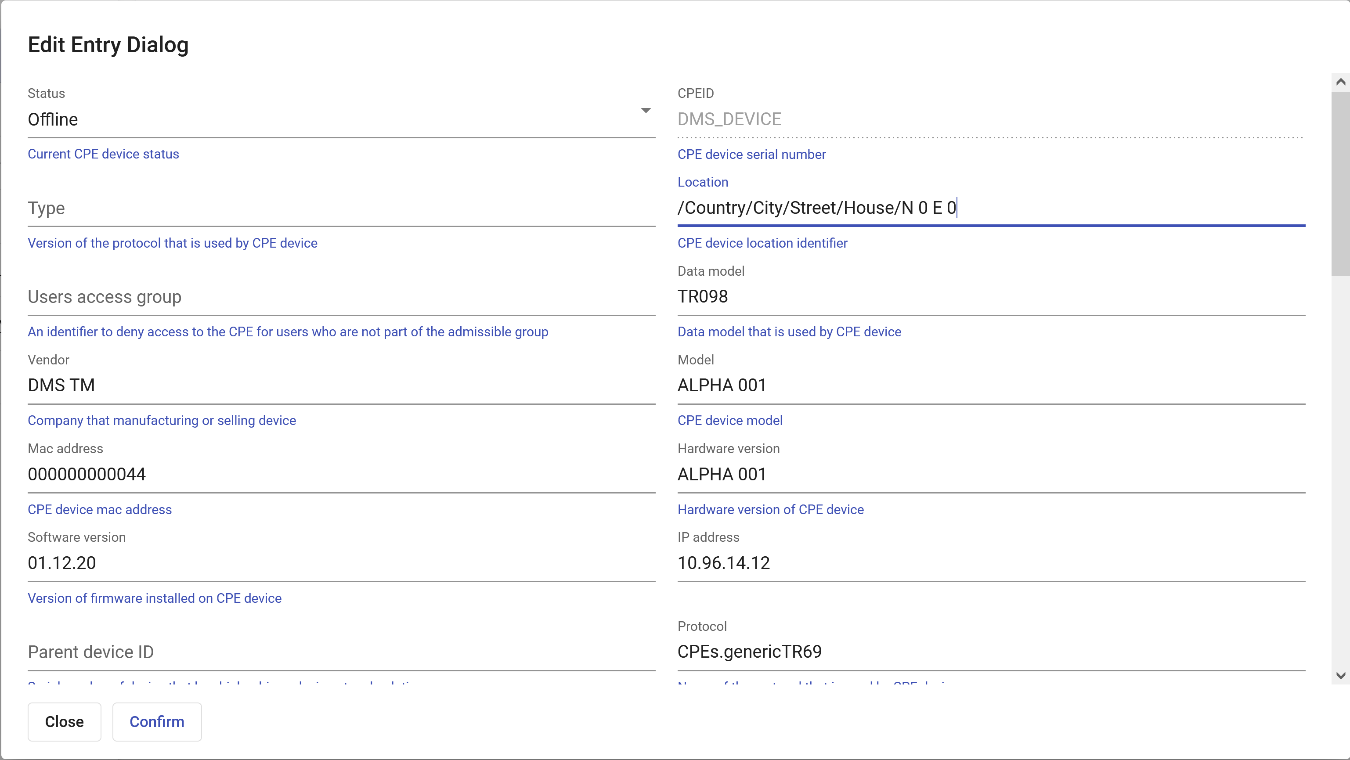Click the disabled CPEID field DMS_DEVICE

[x=990, y=119]
